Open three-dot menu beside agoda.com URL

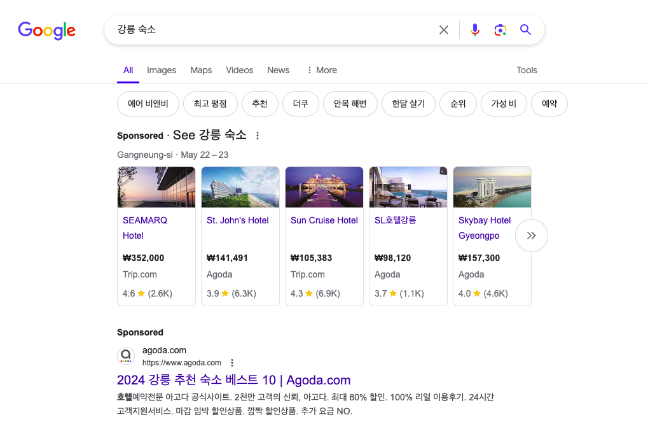tap(232, 363)
